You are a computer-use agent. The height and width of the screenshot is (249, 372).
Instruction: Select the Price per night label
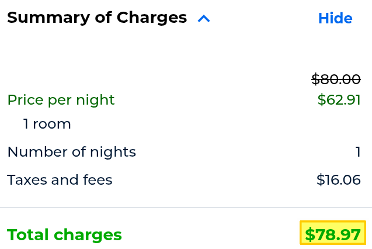click(61, 100)
